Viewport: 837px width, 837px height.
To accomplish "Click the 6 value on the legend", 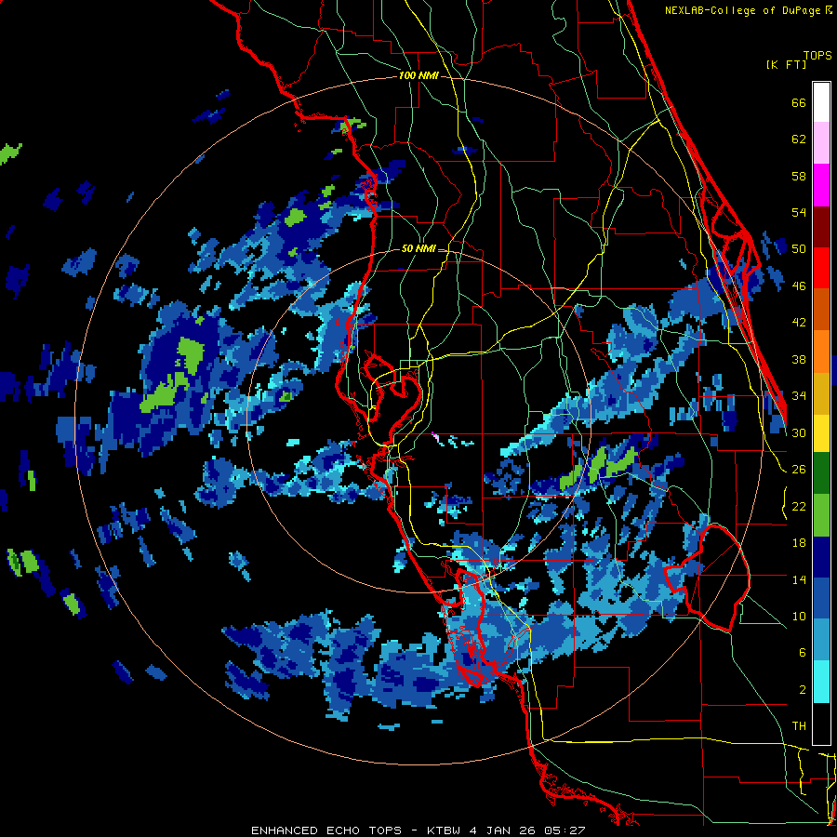I will 802,653.
